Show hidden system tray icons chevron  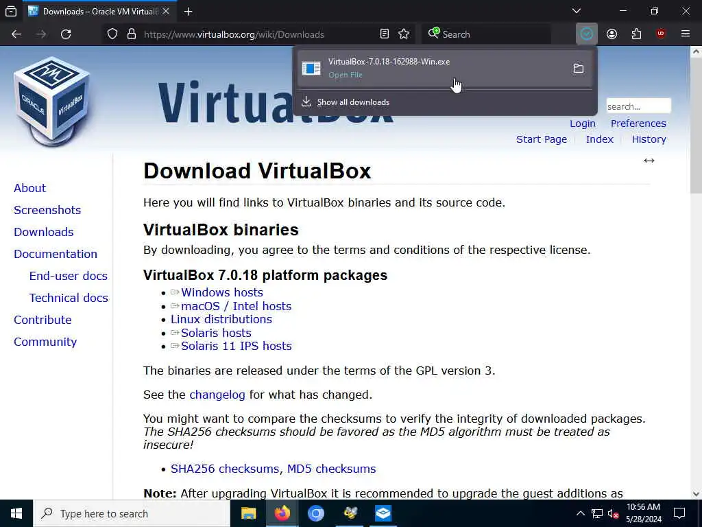tap(580, 513)
